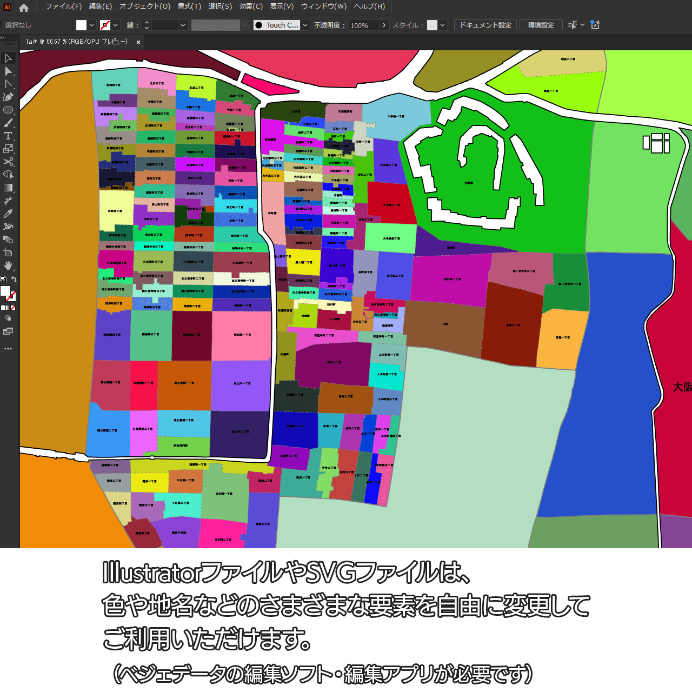Reset to default fill and stroke
This screenshot has height=692, width=692.
click(3, 280)
